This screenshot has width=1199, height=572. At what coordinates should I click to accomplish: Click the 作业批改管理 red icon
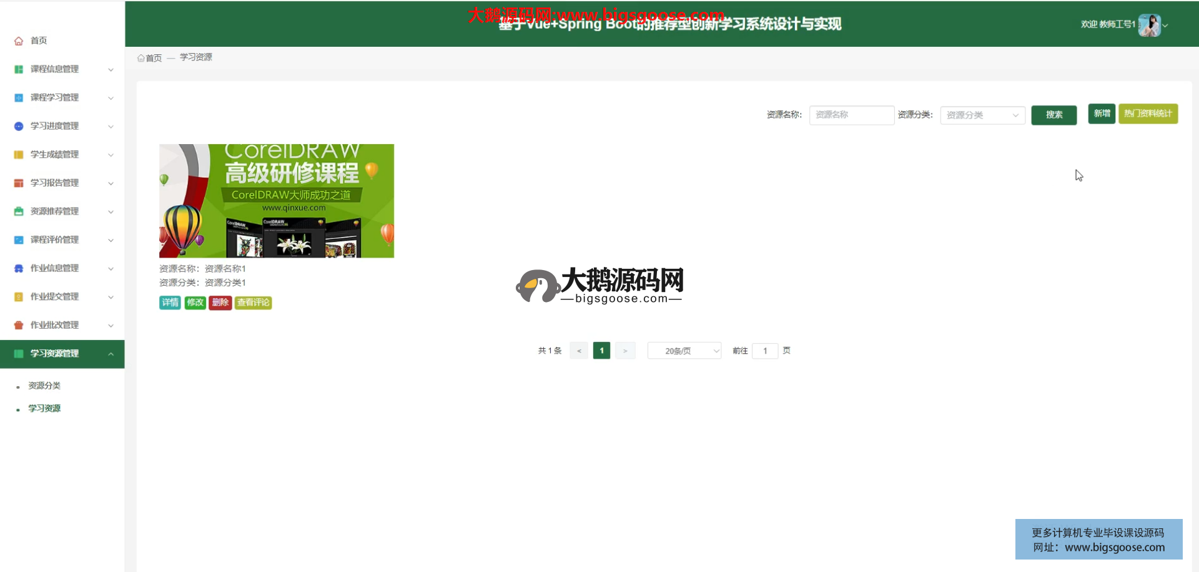pos(19,325)
